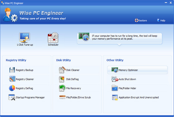Image resolution: width=174 pixels, height=117 pixels.
Task: Launch the 1 Click Tune-up monitor icon
Action: click(25, 37)
